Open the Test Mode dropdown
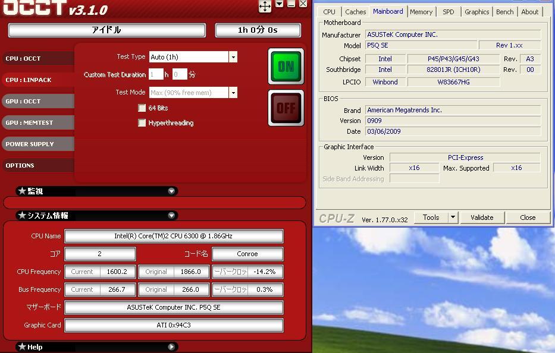Image resolution: width=555 pixels, height=353 pixels. pos(233,93)
